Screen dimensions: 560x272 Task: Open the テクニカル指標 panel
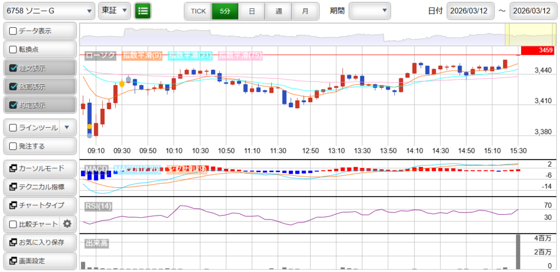point(39,187)
